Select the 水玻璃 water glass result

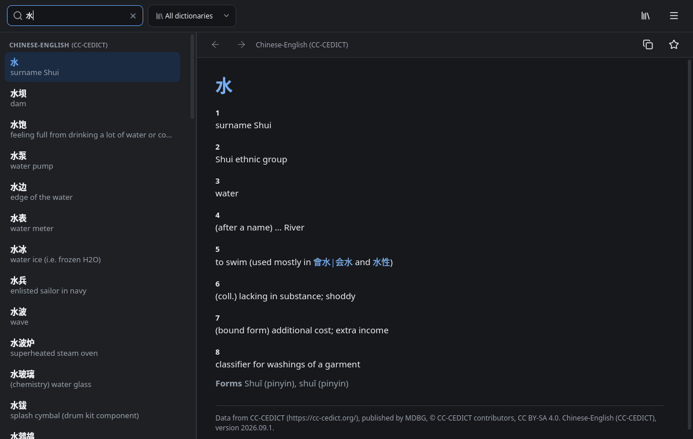click(92, 379)
